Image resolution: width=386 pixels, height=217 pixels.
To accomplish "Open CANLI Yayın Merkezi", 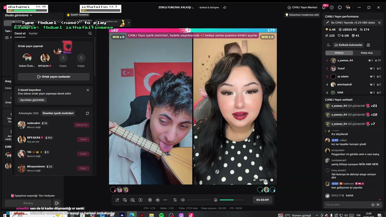I will [302, 7].
